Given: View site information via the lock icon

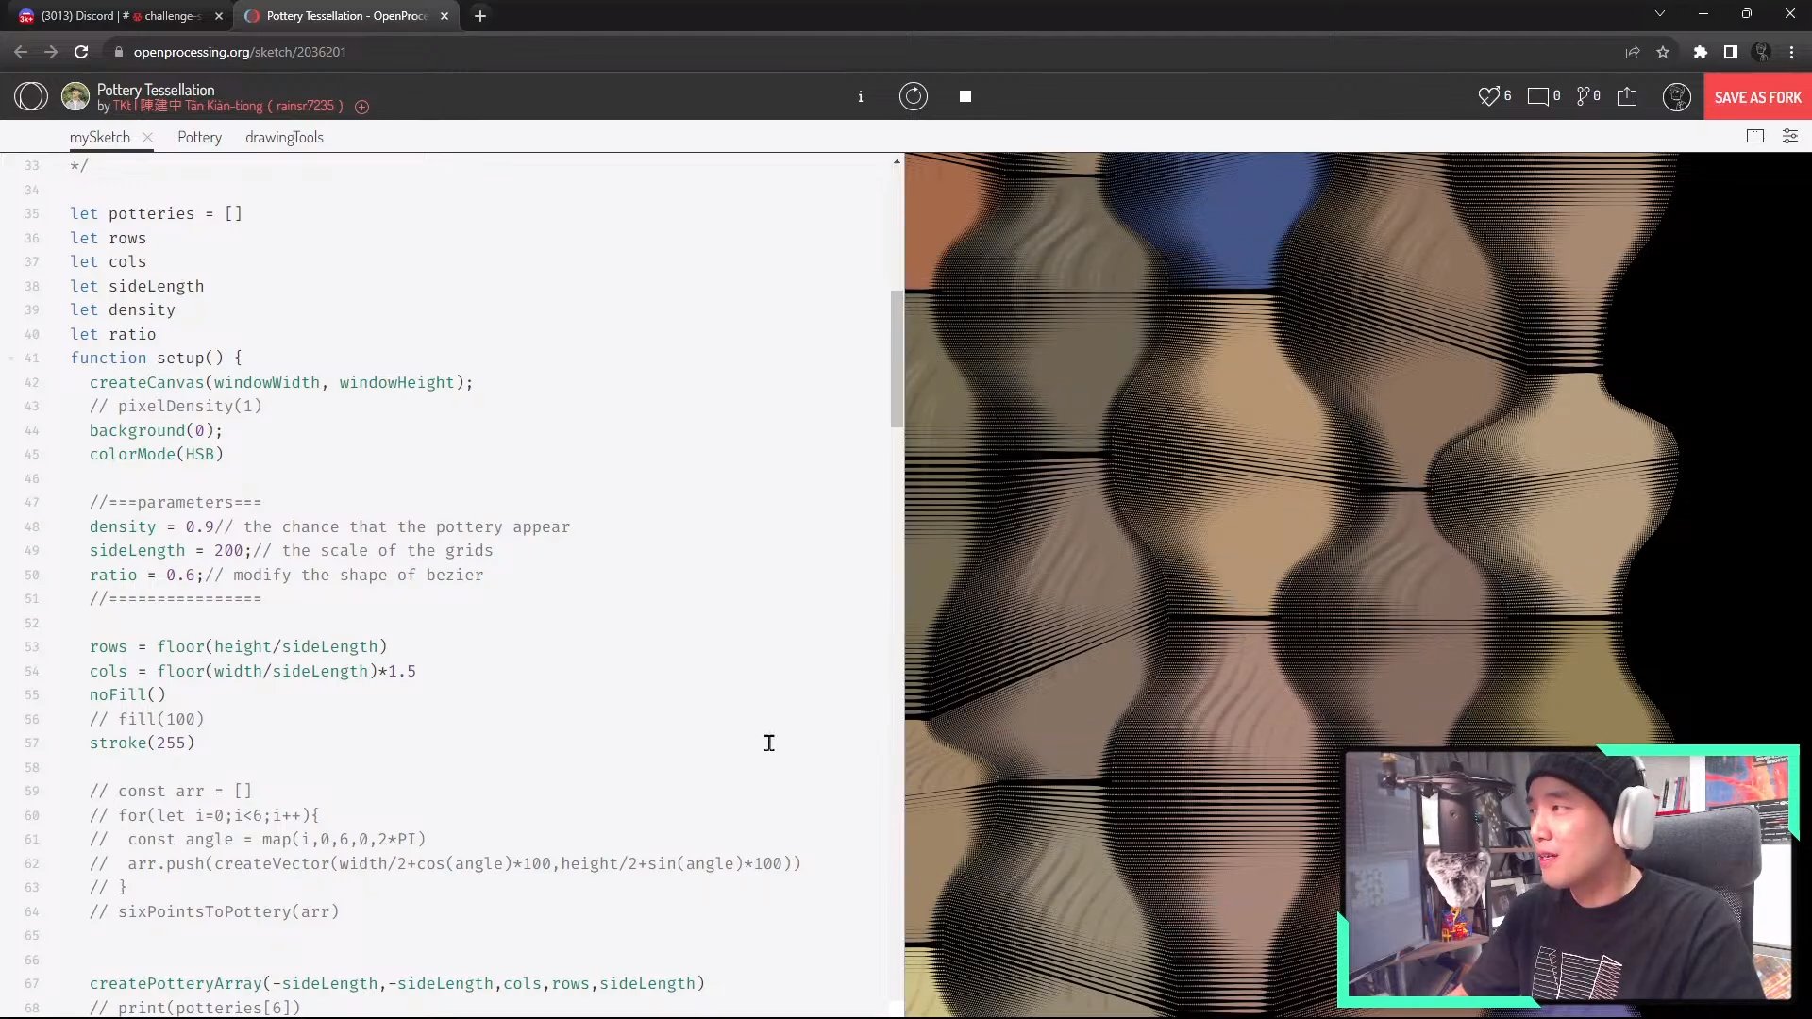Looking at the screenshot, I should pyautogui.click(x=118, y=52).
